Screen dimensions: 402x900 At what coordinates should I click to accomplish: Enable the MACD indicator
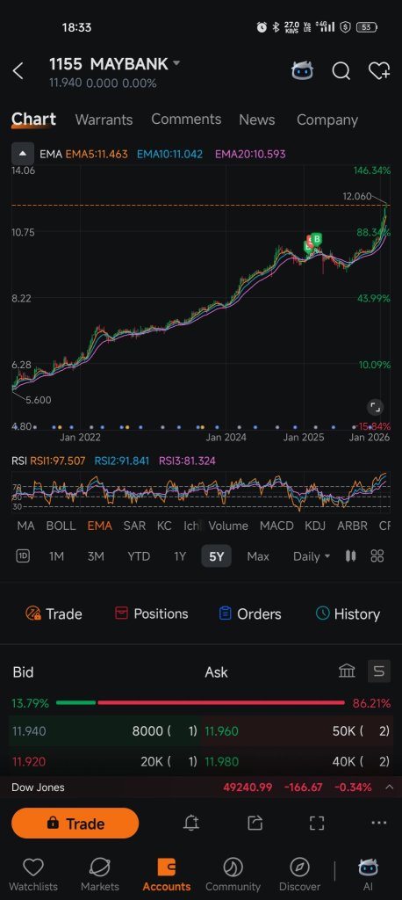point(276,526)
